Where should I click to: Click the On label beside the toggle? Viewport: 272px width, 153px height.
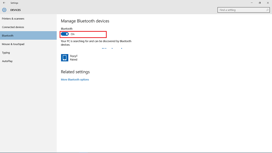pos(73,34)
